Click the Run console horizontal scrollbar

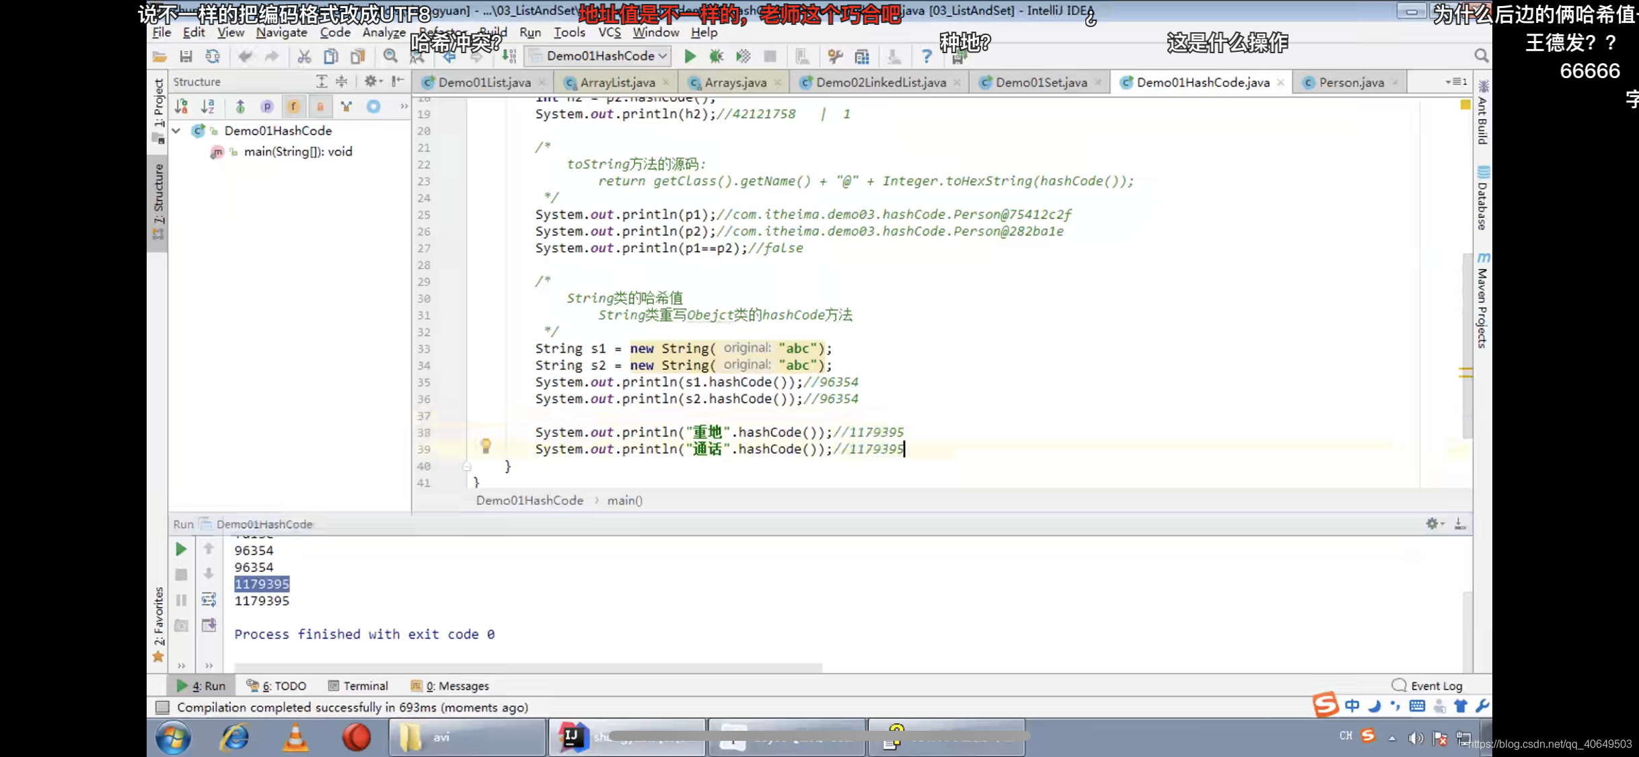point(528,667)
